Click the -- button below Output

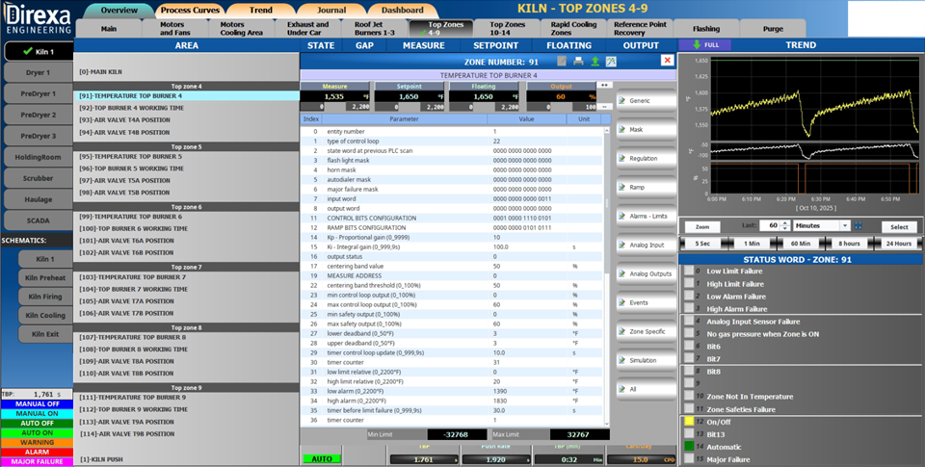pos(604,107)
